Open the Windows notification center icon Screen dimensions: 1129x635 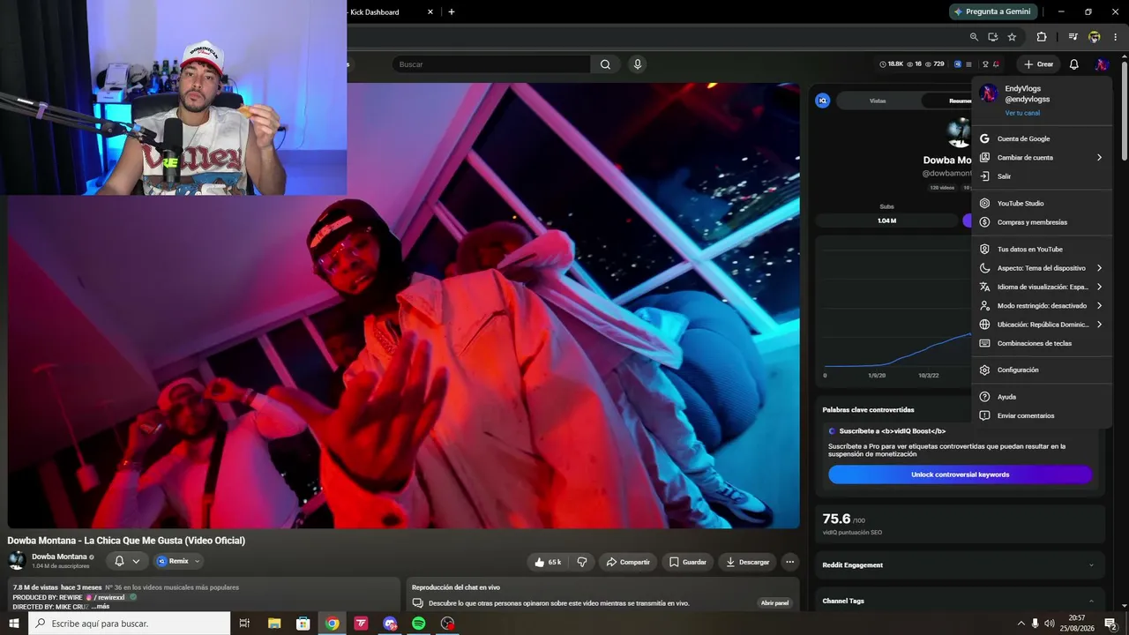[1110, 624]
